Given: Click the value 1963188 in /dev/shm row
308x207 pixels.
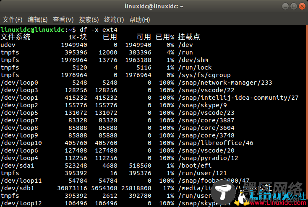Looking at the screenshot, I should pos(138,60).
